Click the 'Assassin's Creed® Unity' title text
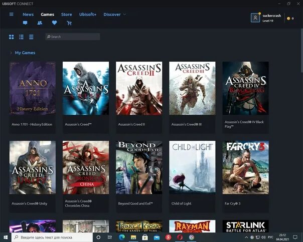 [30, 203]
